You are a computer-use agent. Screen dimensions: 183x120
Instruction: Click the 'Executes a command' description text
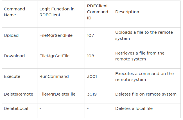(144, 76)
